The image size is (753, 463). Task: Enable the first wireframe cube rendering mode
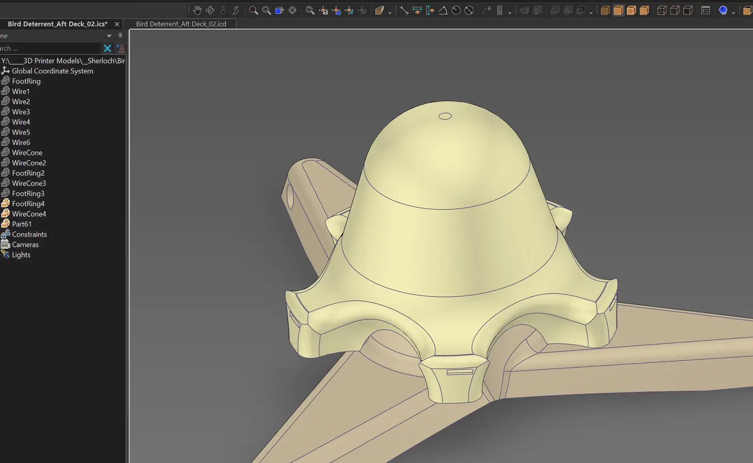pos(662,10)
